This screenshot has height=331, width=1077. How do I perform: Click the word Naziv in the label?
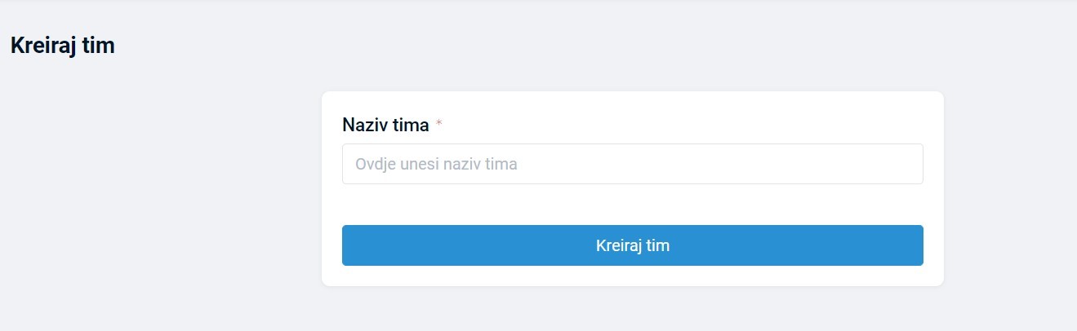coord(365,125)
